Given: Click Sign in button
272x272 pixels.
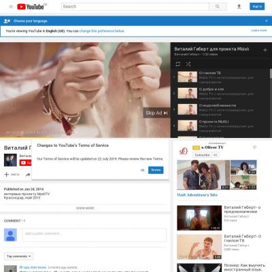Looking at the screenshot, I should pos(257,7).
